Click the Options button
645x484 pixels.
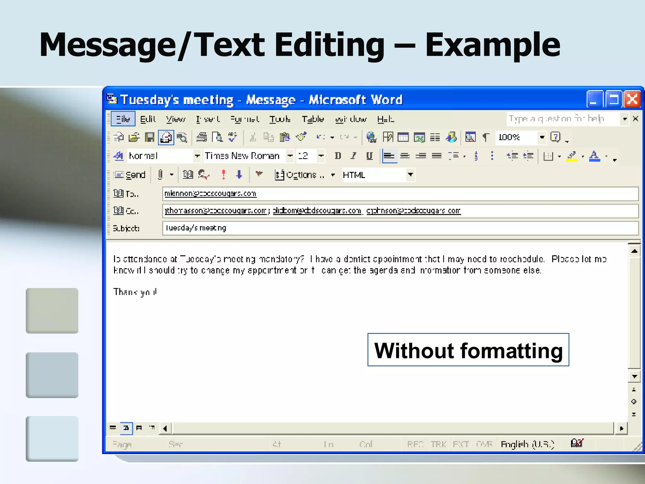click(x=300, y=175)
